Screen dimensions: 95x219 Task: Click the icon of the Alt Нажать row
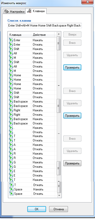(x=11, y=53)
